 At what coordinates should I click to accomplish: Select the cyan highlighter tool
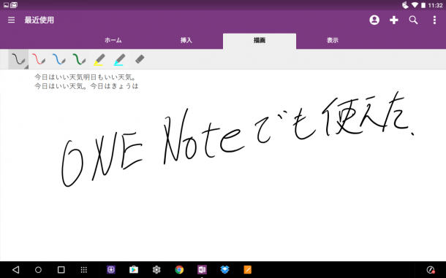point(119,59)
